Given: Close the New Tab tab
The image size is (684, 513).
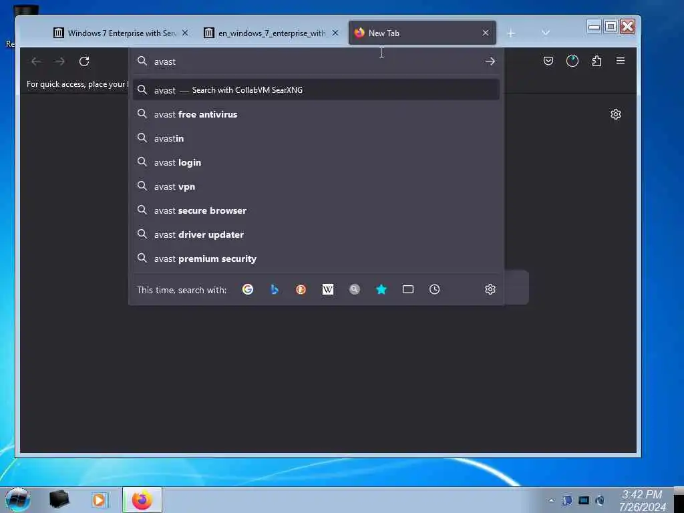Looking at the screenshot, I should 486,33.
